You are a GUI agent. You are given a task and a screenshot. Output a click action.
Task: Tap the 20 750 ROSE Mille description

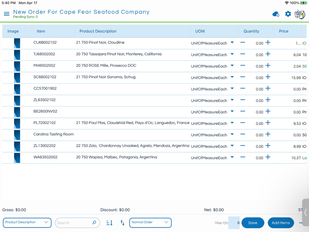[106, 66]
